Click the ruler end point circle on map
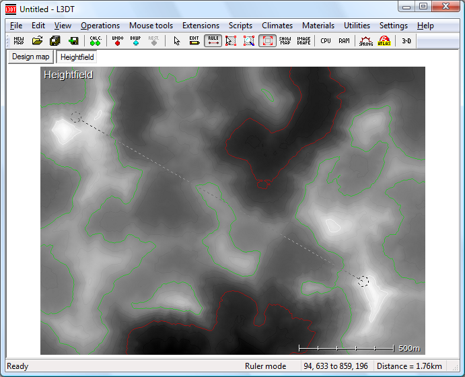 pyautogui.click(x=363, y=281)
